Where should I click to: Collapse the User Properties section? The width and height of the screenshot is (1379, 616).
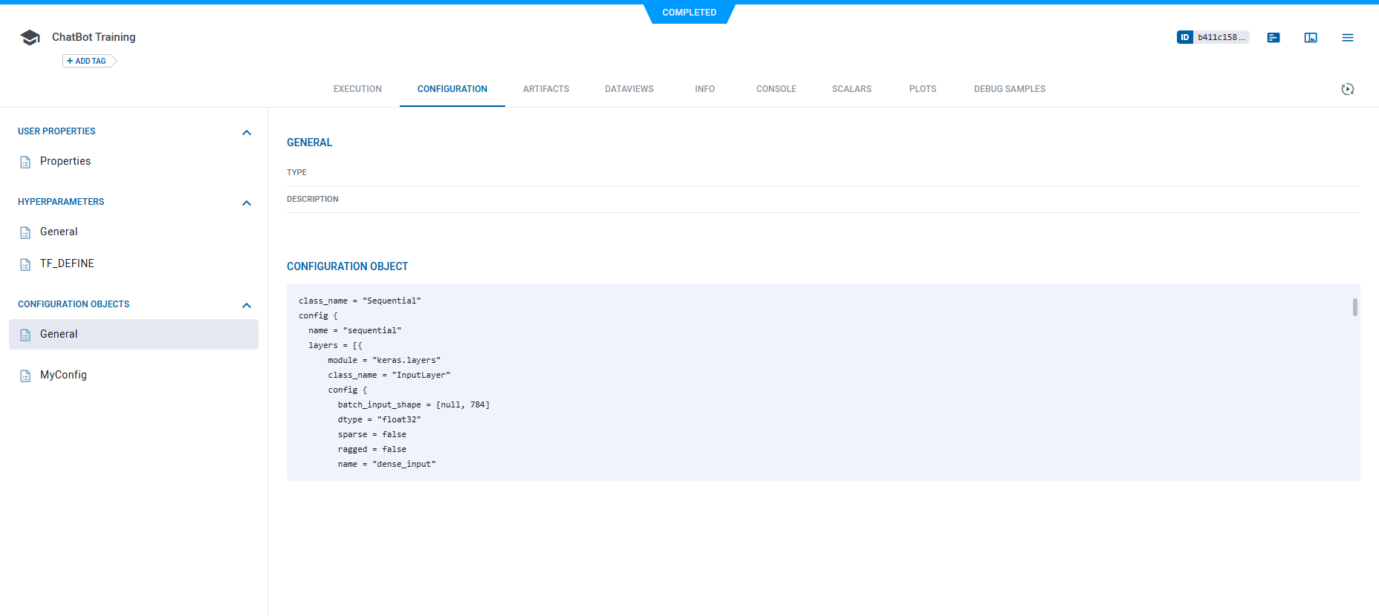click(247, 132)
